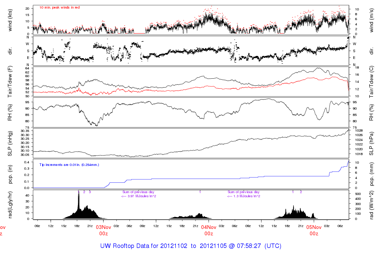The height and width of the screenshot is (261, 382).
Task: Select the 'wind (kts)' axis label
Action: tap(10, 20)
